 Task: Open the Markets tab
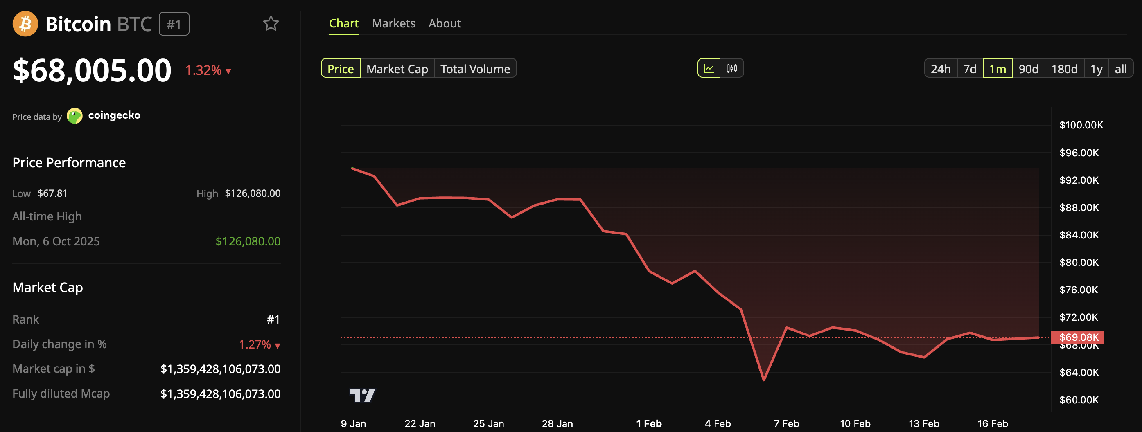tap(393, 23)
